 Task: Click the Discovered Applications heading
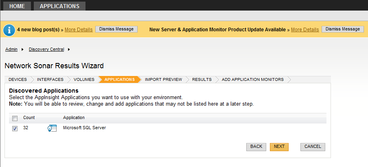(x=44, y=91)
